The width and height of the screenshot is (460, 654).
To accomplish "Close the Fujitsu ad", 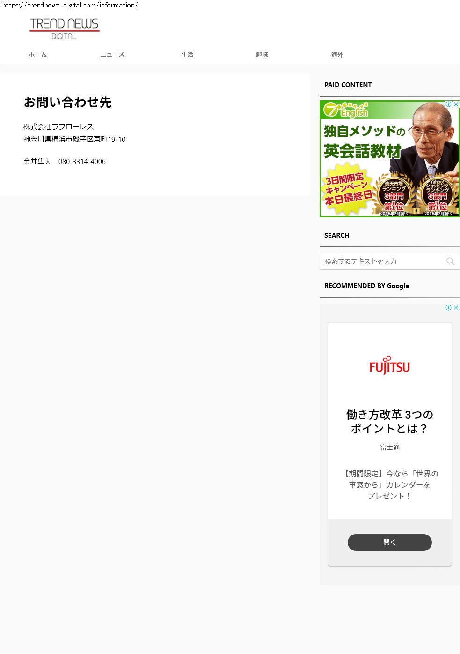I will pos(456,308).
